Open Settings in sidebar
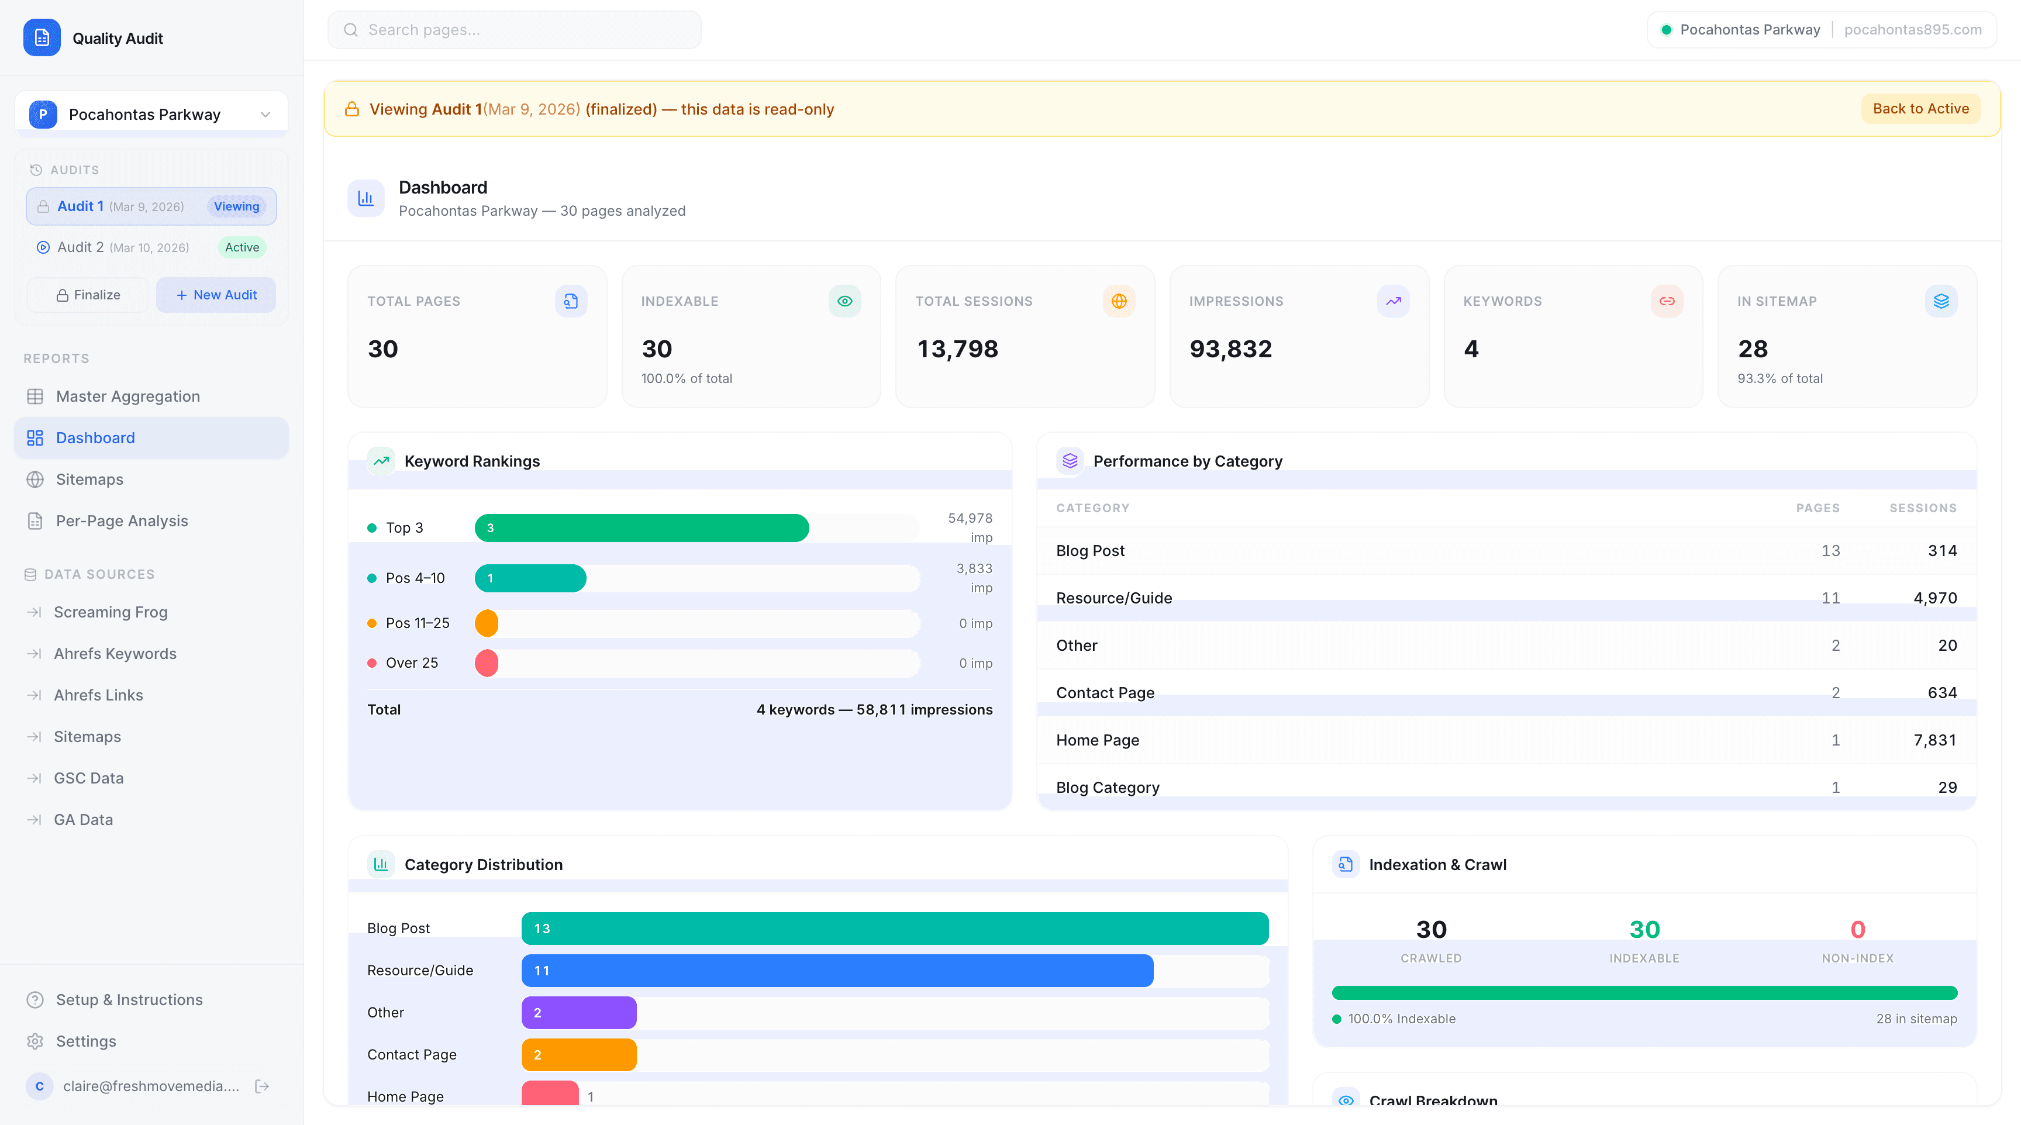Screen dimensions: 2021x1125 151,1041
